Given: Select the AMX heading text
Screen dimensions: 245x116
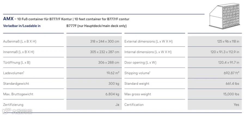Looking at the screenshot, I should [x=8, y=19].
